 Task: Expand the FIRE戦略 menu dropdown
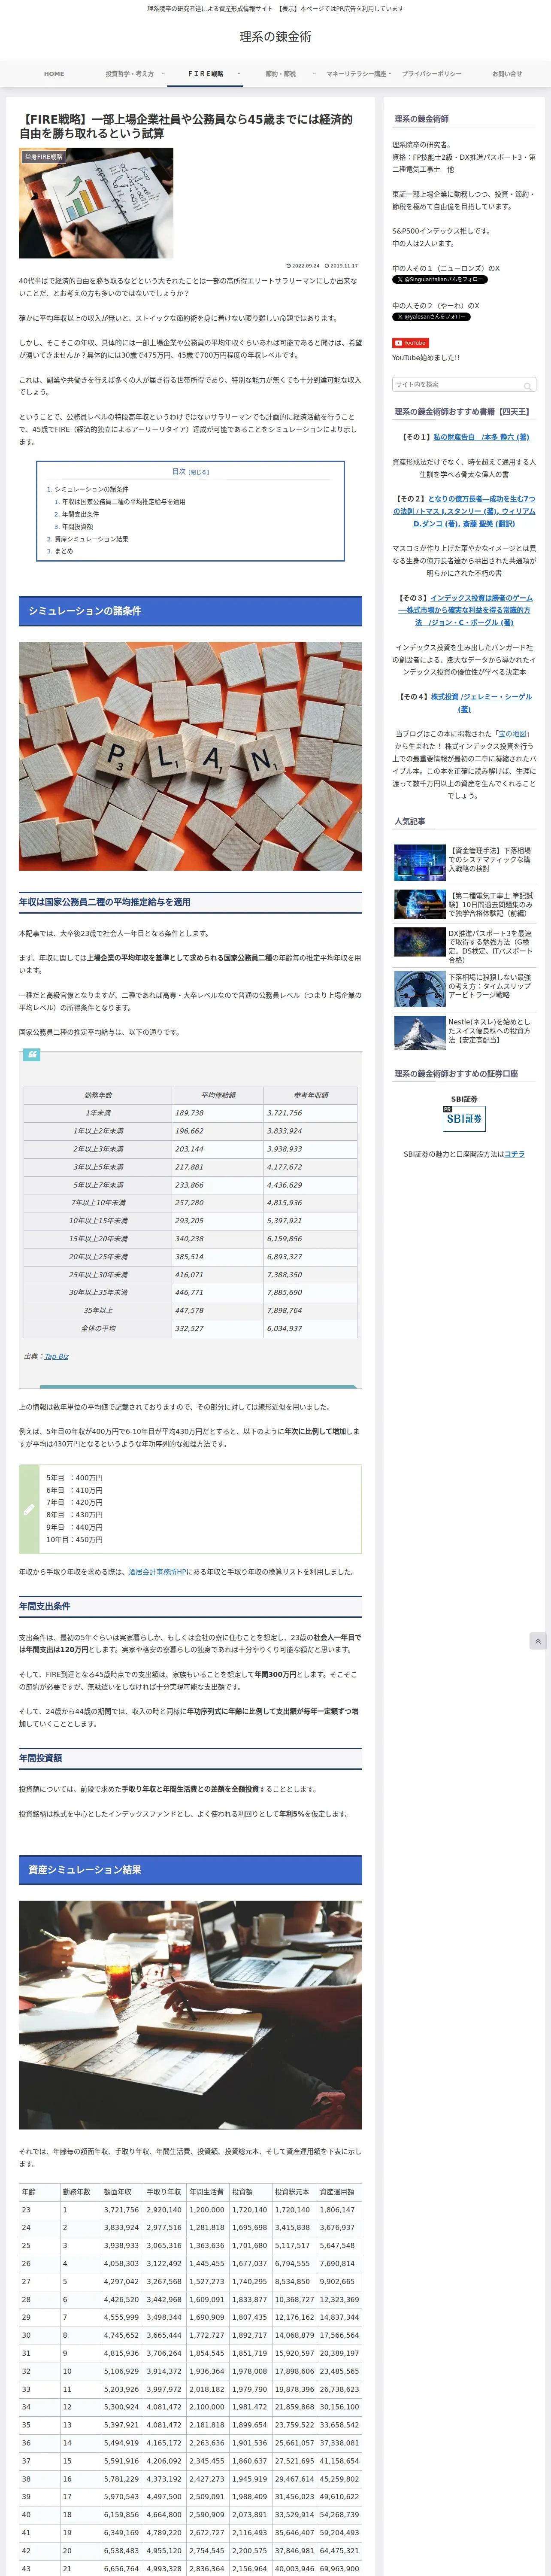click(x=206, y=74)
